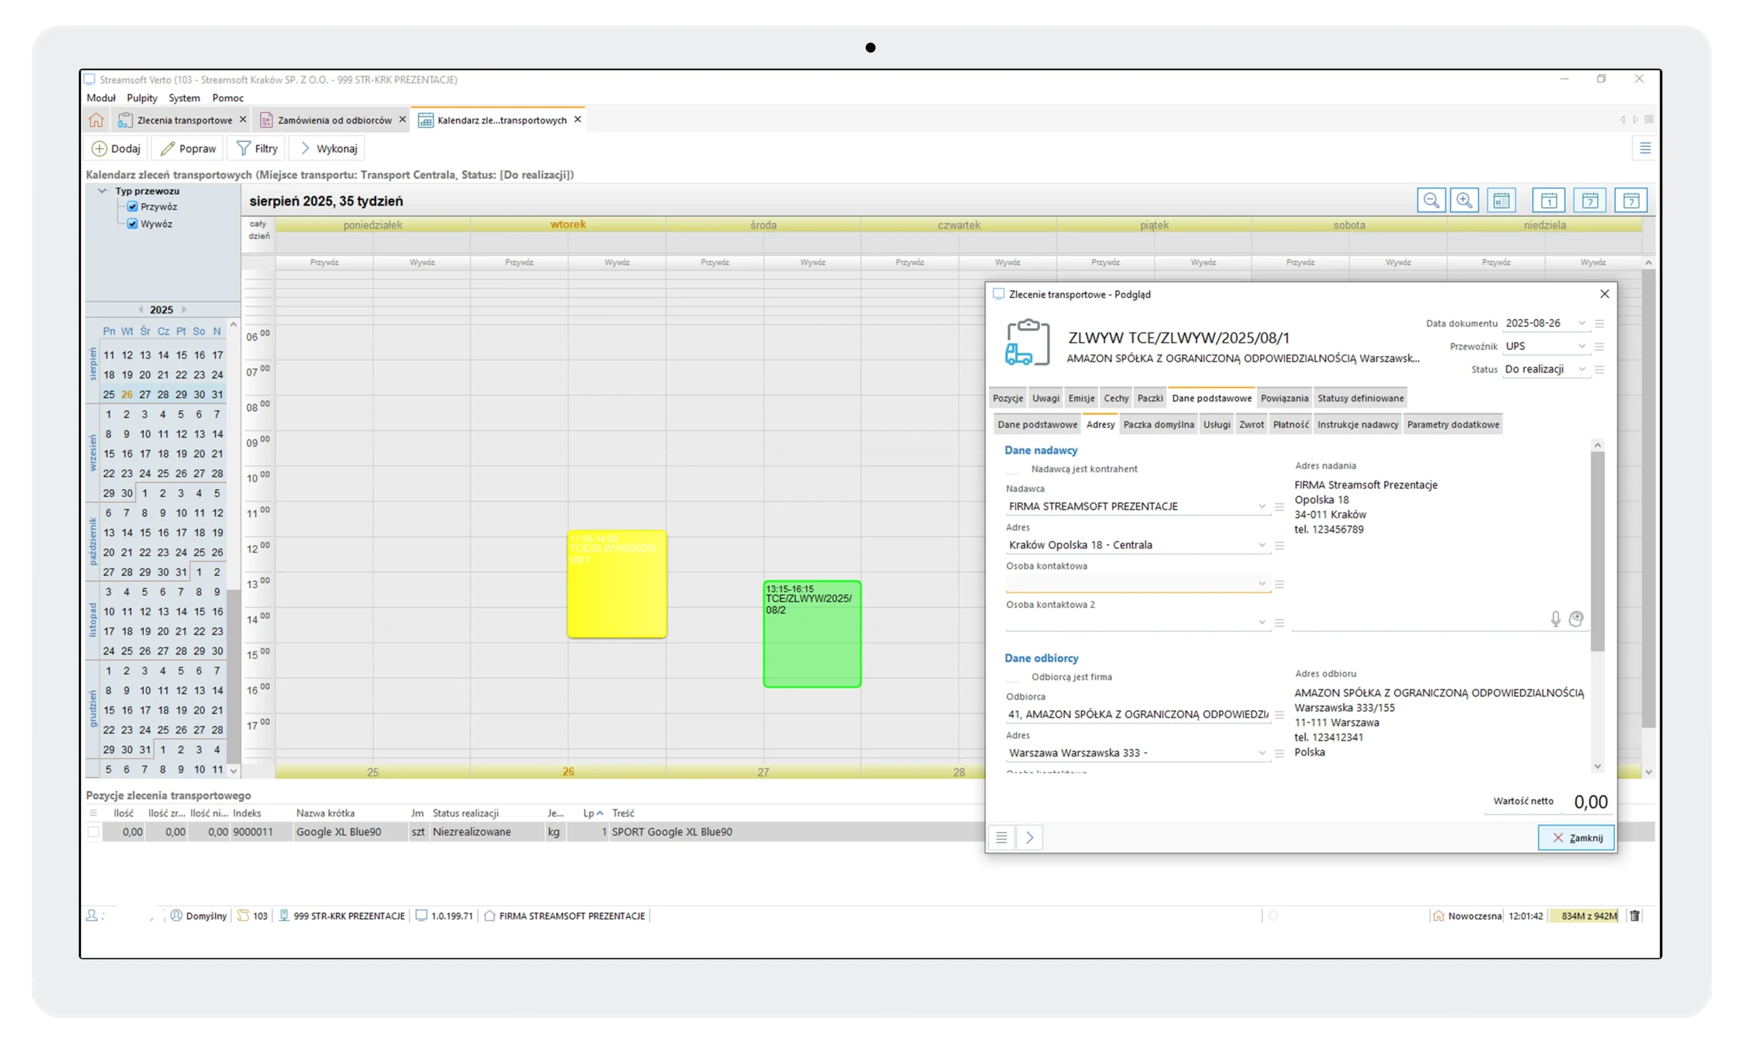
Task: Switch to the one-day calendar view icon
Action: 1548,201
